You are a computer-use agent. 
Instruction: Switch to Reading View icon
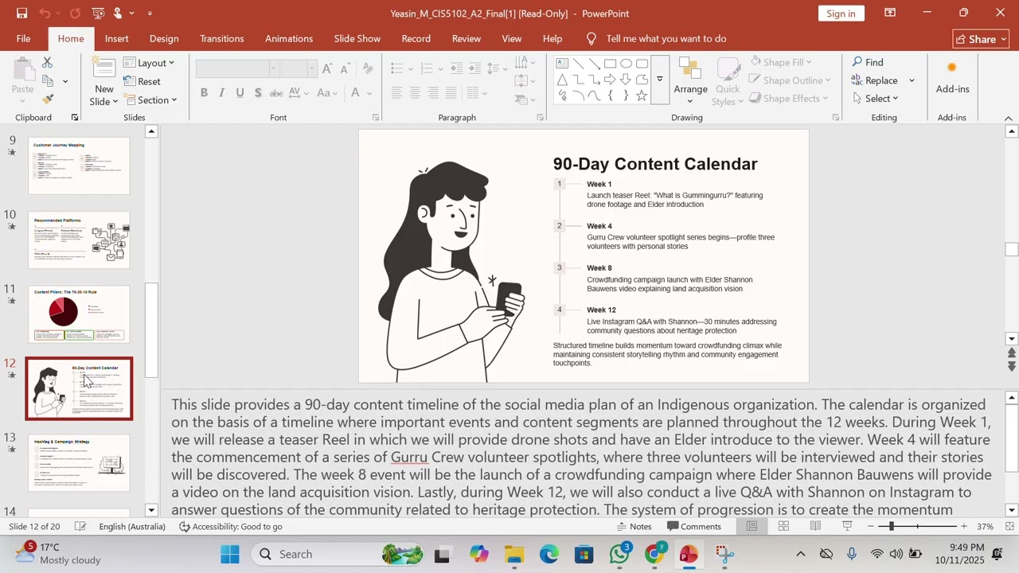tap(815, 526)
